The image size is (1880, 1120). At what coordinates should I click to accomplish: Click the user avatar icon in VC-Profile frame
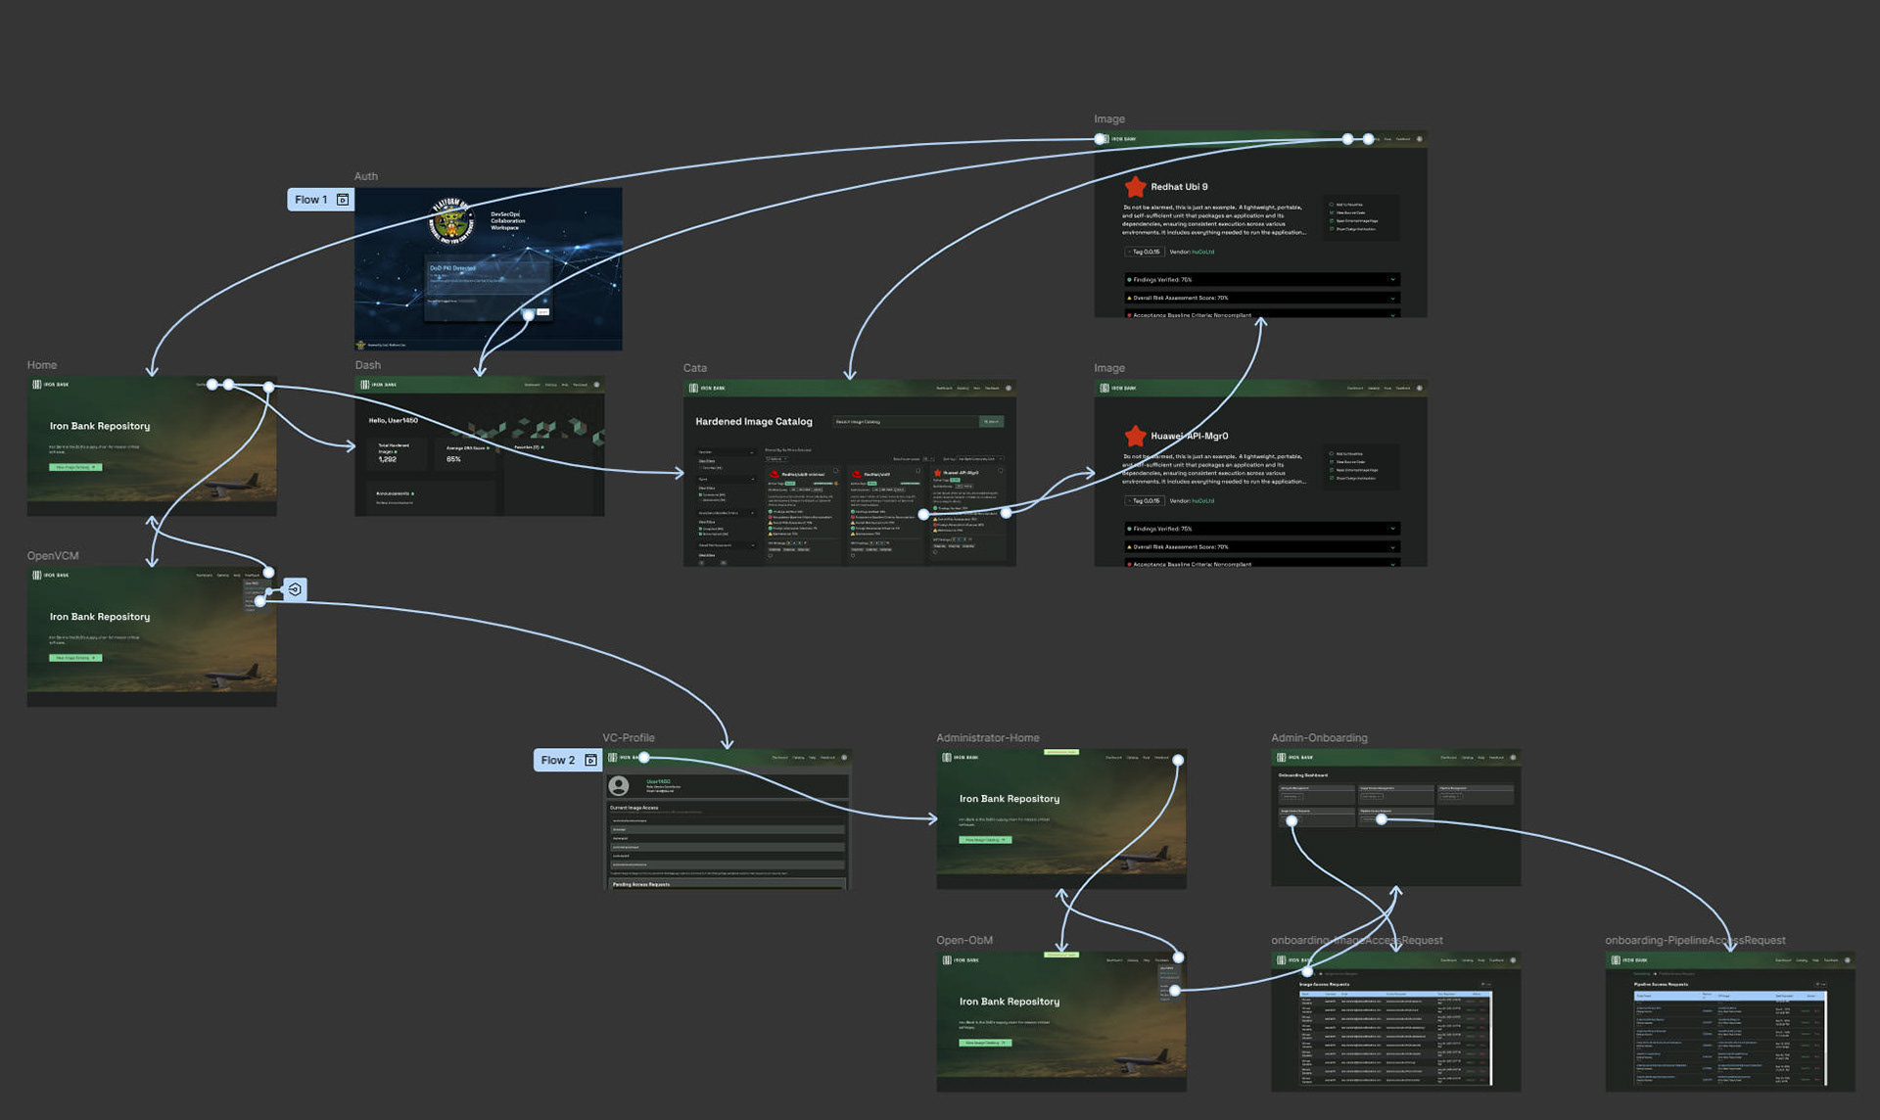click(x=619, y=786)
